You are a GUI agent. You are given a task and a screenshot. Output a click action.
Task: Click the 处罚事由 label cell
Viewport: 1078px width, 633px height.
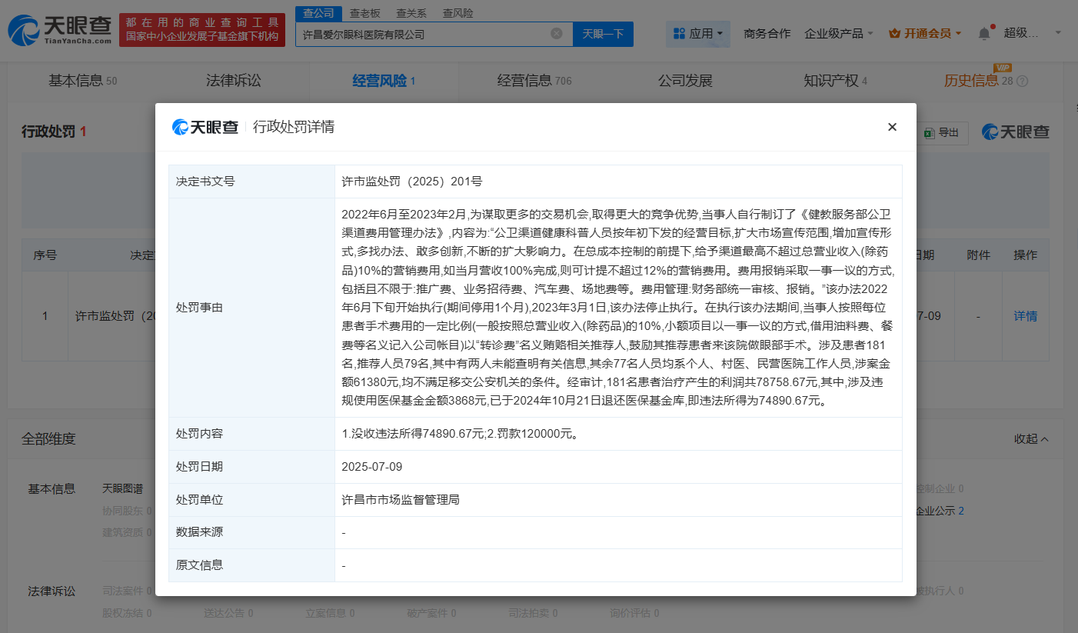pos(252,308)
